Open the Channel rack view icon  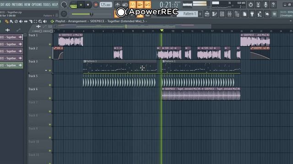(x=222, y=14)
